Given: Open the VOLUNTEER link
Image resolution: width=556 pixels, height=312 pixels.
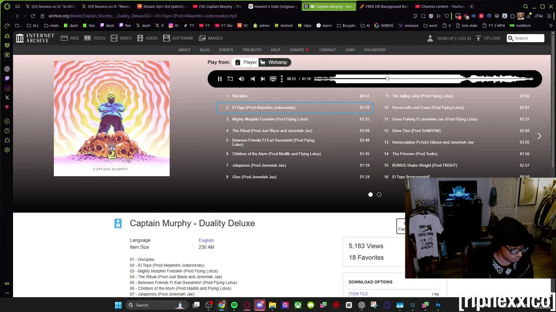Looking at the screenshot, I should click(x=374, y=50).
